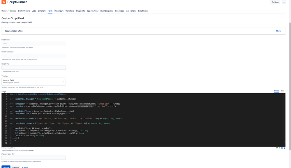Screen dimensions: 291x168
Task: Open the REST Endpoints tab
Action: pyautogui.click(x=107, y=11)
